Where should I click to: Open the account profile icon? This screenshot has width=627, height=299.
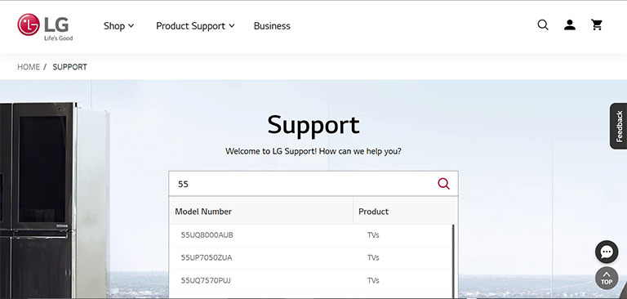569,25
